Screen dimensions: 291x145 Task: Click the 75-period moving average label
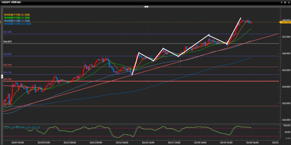pyautogui.click(x=17, y=21)
